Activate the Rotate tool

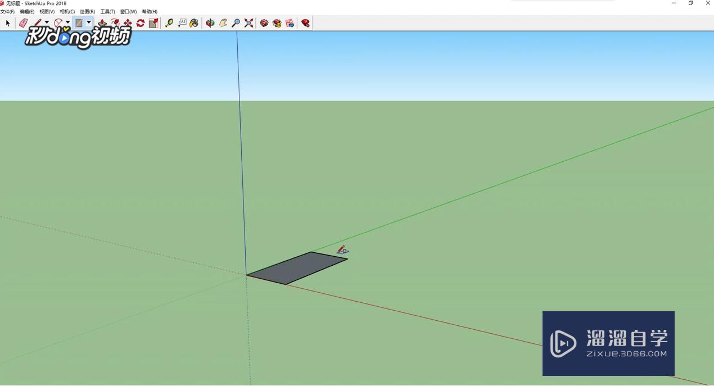pos(141,23)
